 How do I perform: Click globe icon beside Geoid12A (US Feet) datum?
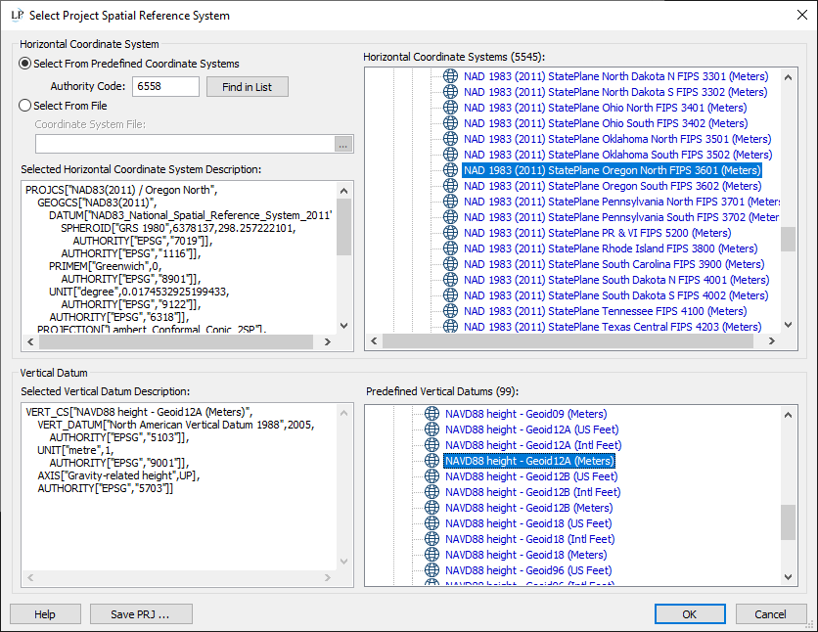[432, 429]
